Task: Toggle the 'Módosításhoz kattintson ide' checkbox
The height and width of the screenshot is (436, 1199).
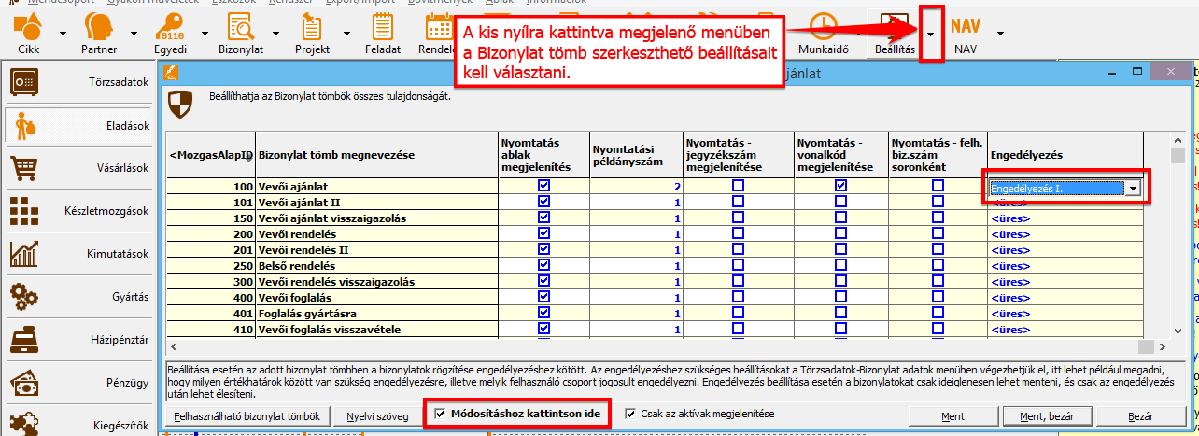Action: 442,413
